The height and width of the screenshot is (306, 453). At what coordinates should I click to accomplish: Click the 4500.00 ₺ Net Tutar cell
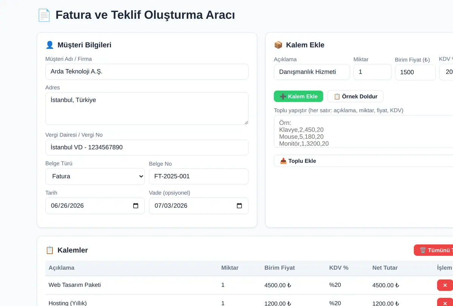coord(386,285)
